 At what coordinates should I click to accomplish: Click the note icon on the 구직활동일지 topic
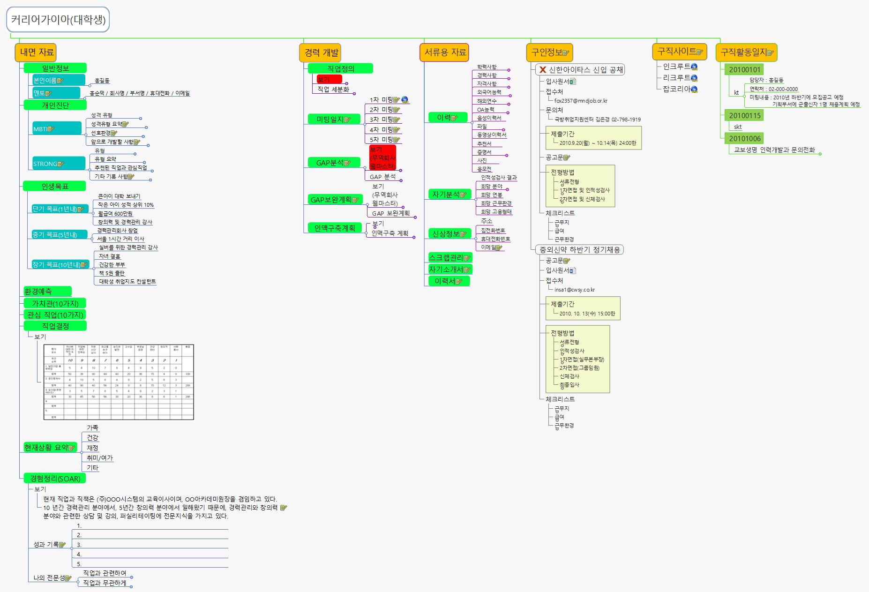770,53
